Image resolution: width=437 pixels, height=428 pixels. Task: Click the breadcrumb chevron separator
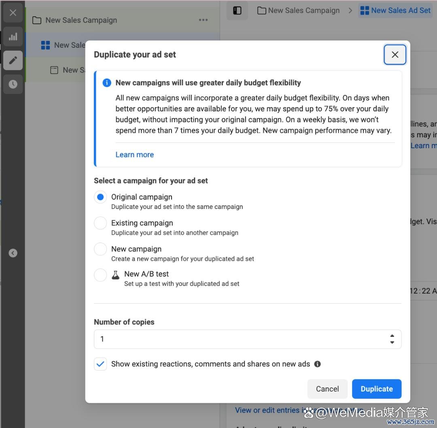[350, 11]
